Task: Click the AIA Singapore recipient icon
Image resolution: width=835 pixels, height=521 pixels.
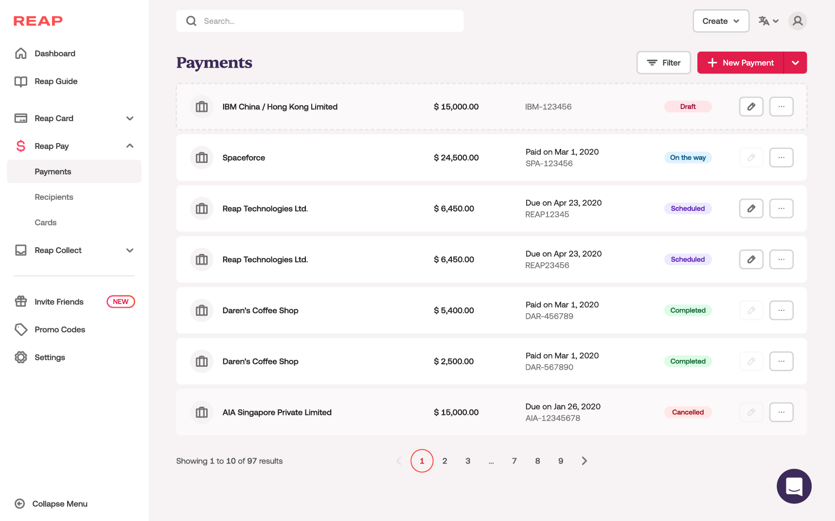Action: click(202, 412)
